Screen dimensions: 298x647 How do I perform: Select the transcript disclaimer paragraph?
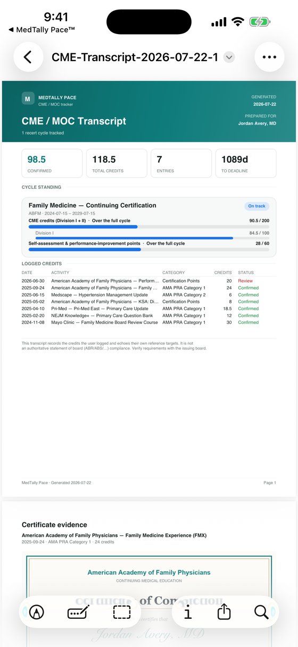(114, 346)
